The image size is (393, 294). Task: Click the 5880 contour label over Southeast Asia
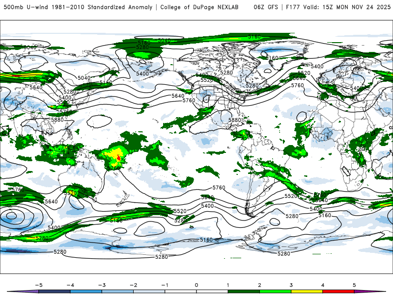click(57, 120)
